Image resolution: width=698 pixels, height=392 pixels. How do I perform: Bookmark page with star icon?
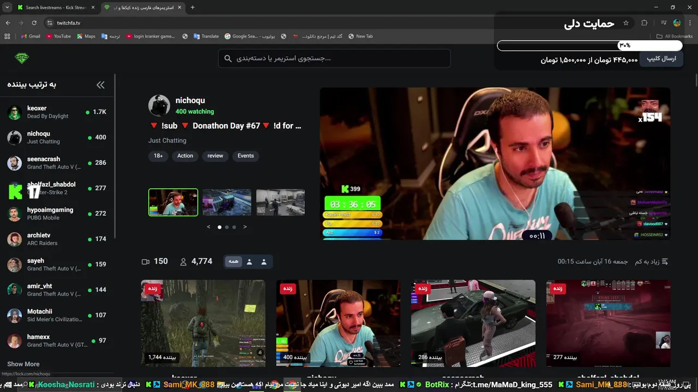click(626, 23)
